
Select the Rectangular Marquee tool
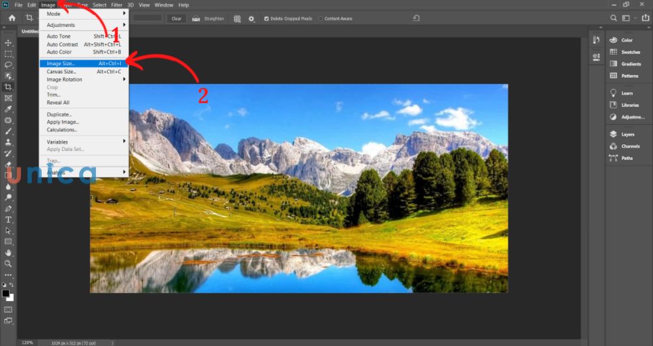click(x=8, y=54)
